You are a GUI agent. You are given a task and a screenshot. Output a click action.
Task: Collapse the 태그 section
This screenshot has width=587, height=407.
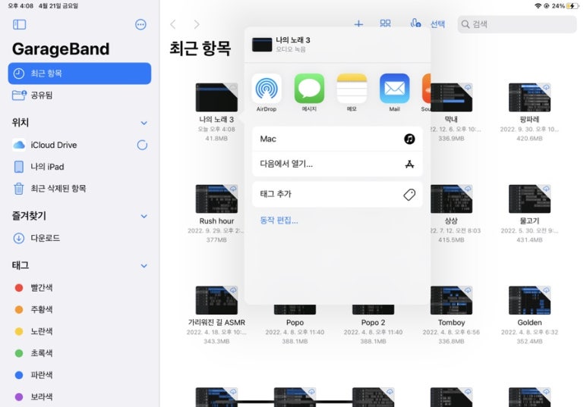coord(144,266)
